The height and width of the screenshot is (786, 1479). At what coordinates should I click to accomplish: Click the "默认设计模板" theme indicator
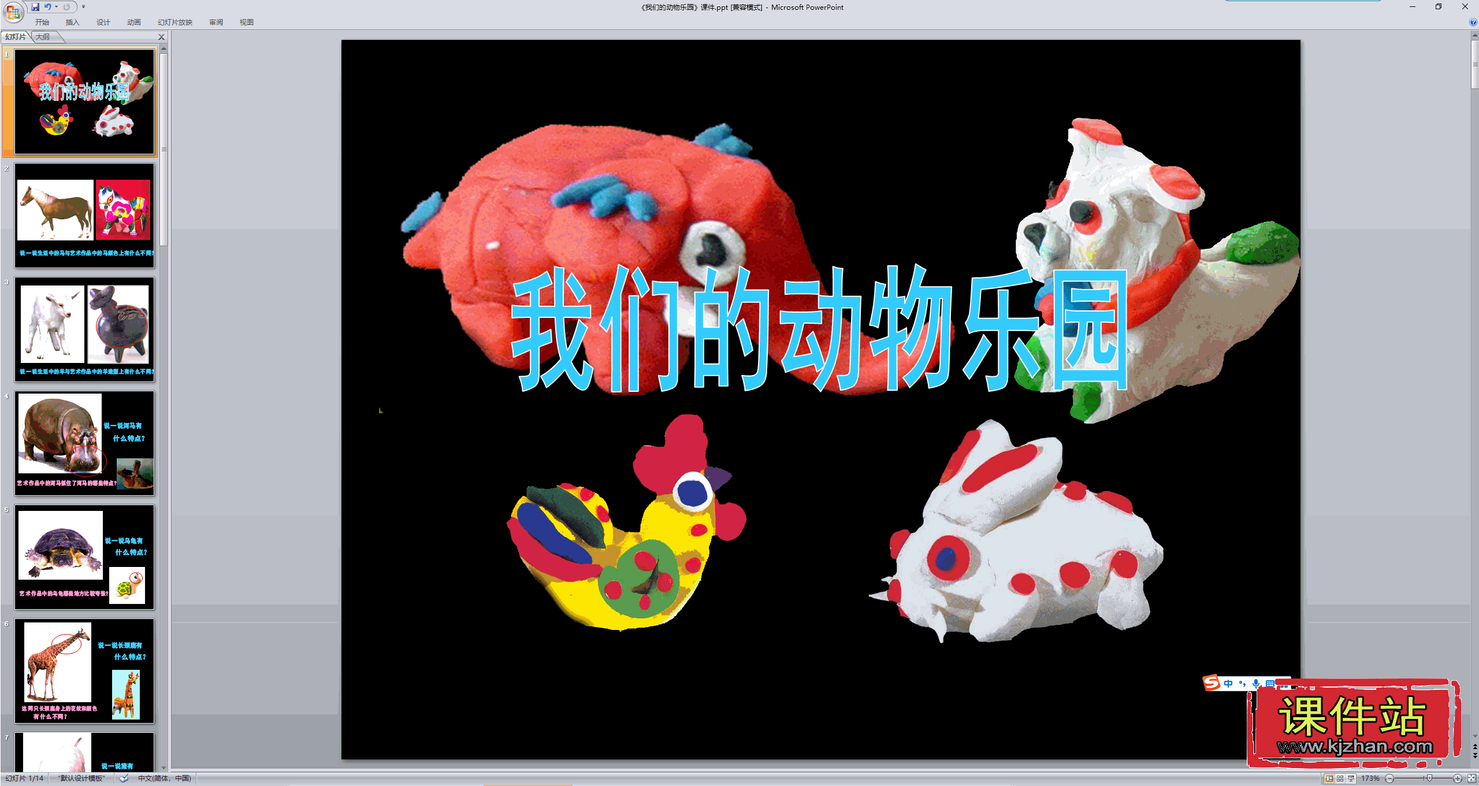click(81, 778)
